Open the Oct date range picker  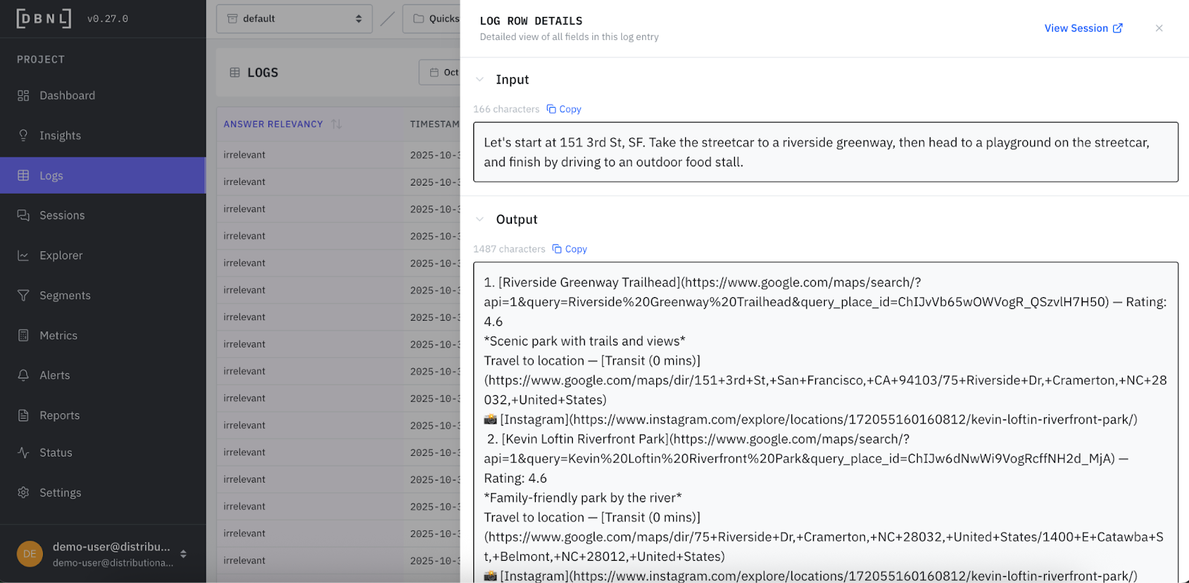click(441, 73)
